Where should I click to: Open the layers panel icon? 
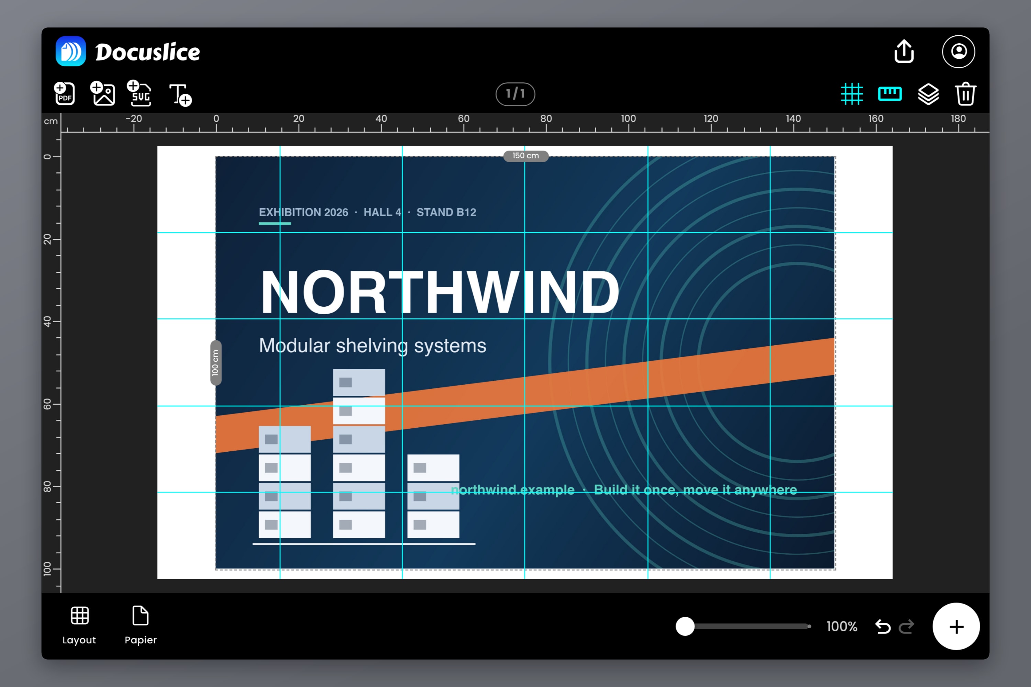tap(929, 94)
